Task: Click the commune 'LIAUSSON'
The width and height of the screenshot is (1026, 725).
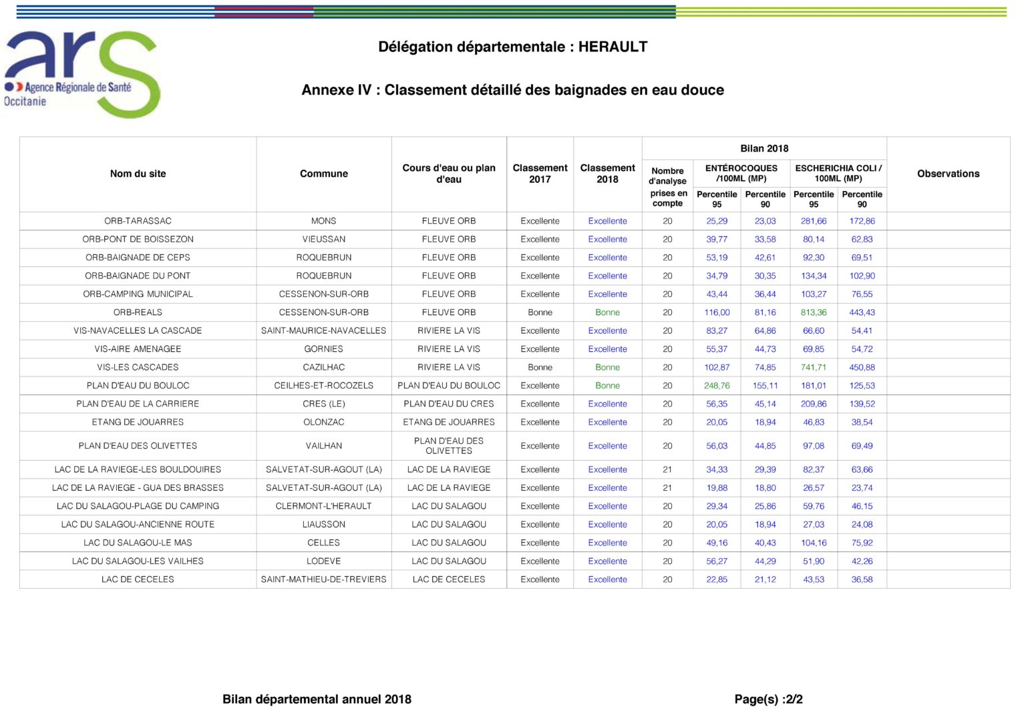Action: [324, 525]
